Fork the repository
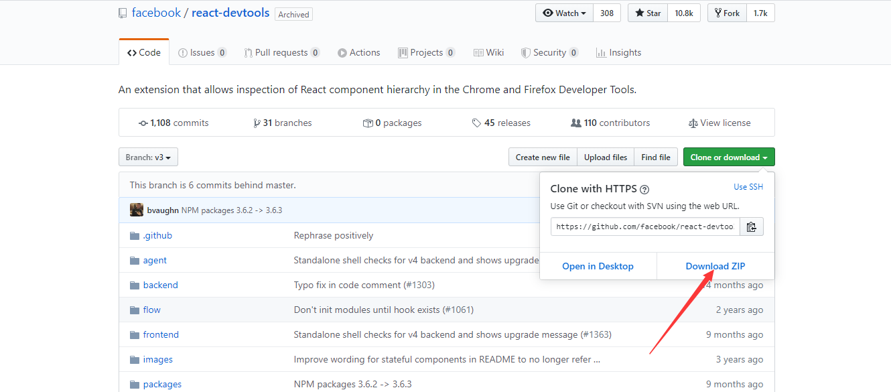891x392 pixels. tap(726, 13)
